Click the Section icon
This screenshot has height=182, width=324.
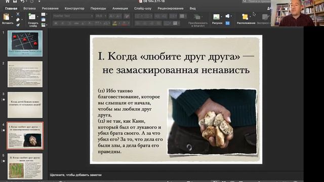pos(43,25)
